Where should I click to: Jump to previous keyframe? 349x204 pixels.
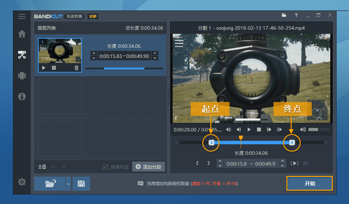229,130
